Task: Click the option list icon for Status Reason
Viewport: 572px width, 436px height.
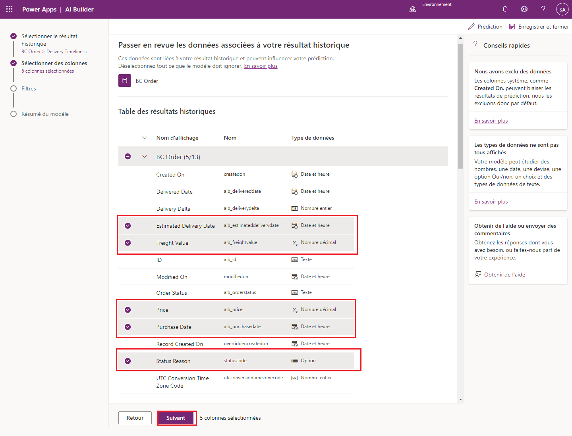Action: point(295,361)
